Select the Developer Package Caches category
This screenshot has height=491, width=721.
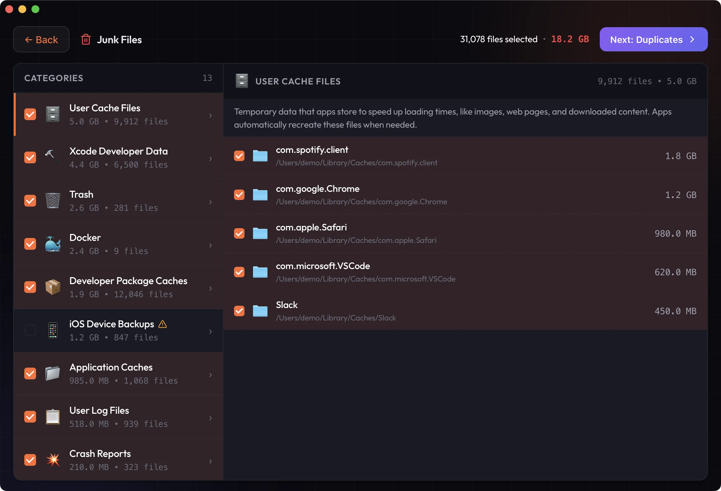128,287
